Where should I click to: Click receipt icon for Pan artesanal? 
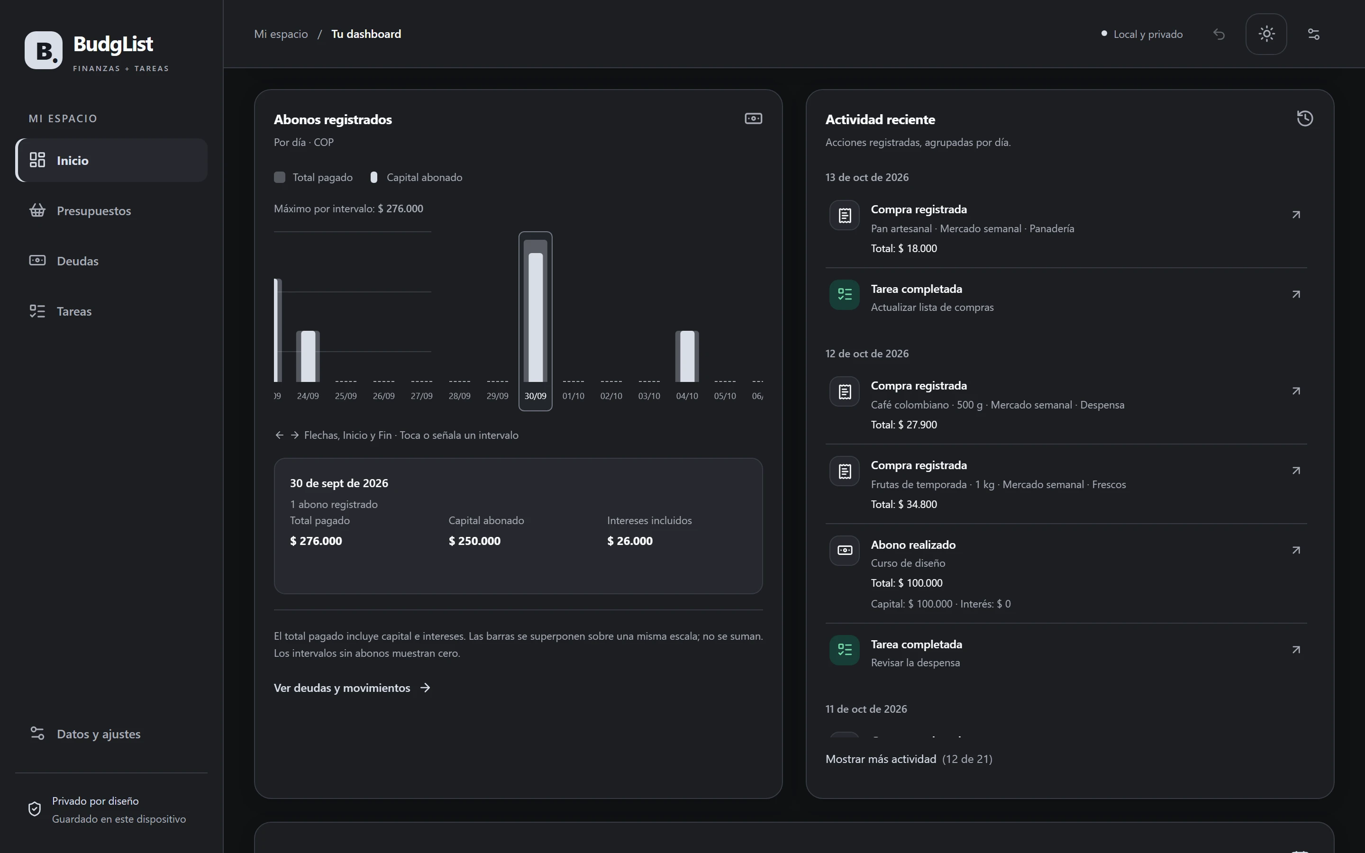click(x=845, y=215)
